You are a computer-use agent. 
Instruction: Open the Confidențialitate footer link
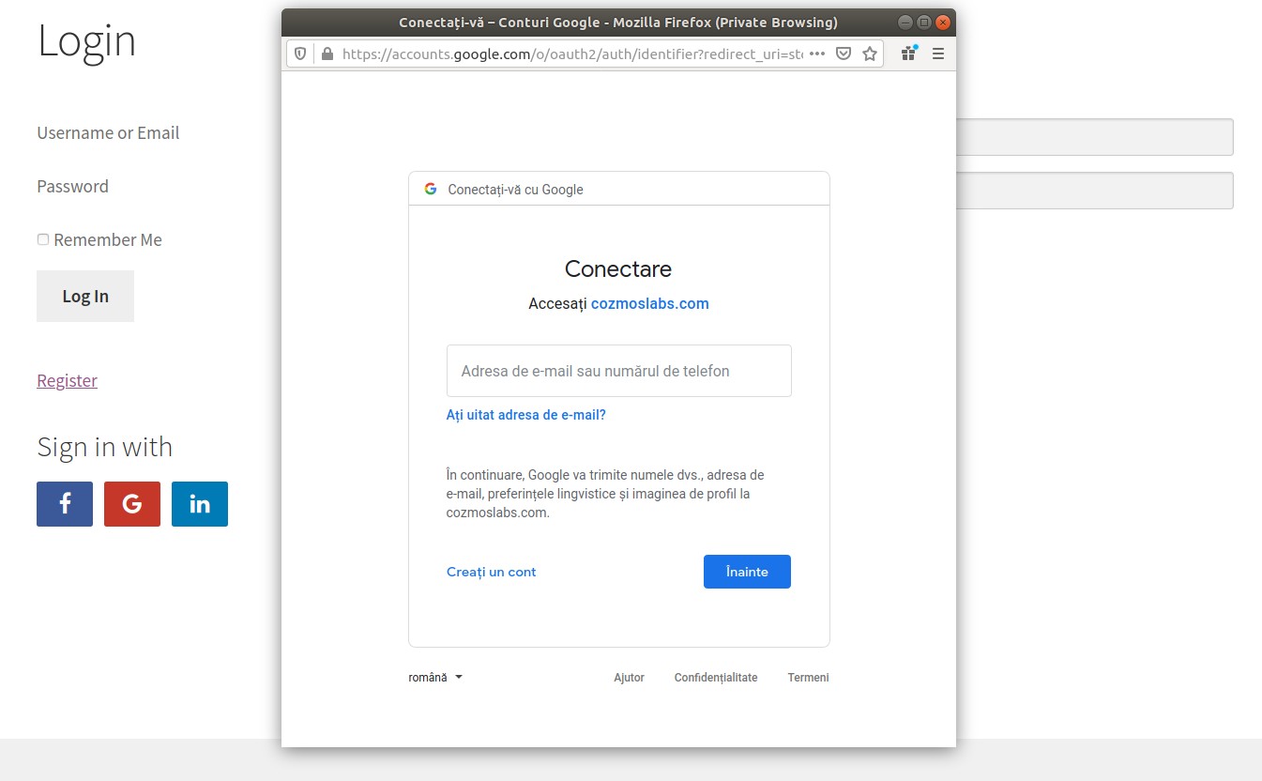[716, 678]
